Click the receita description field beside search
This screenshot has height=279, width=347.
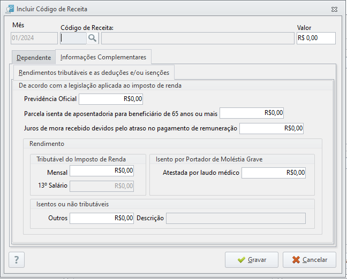pos(198,38)
